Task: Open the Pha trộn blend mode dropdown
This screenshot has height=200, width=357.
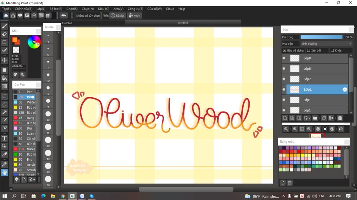Action: click(326, 44)
